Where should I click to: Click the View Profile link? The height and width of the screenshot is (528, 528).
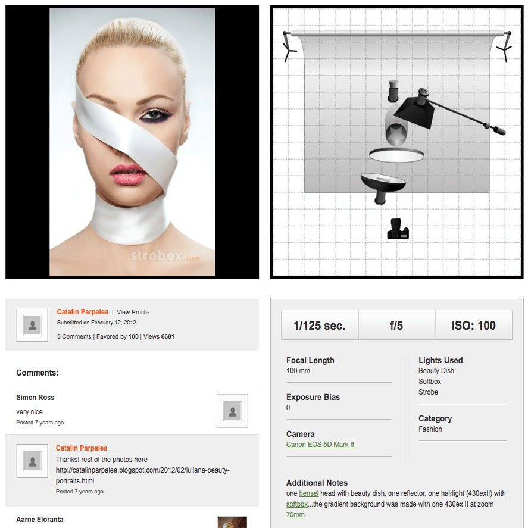pyautogui.click(x=133, y=312)
